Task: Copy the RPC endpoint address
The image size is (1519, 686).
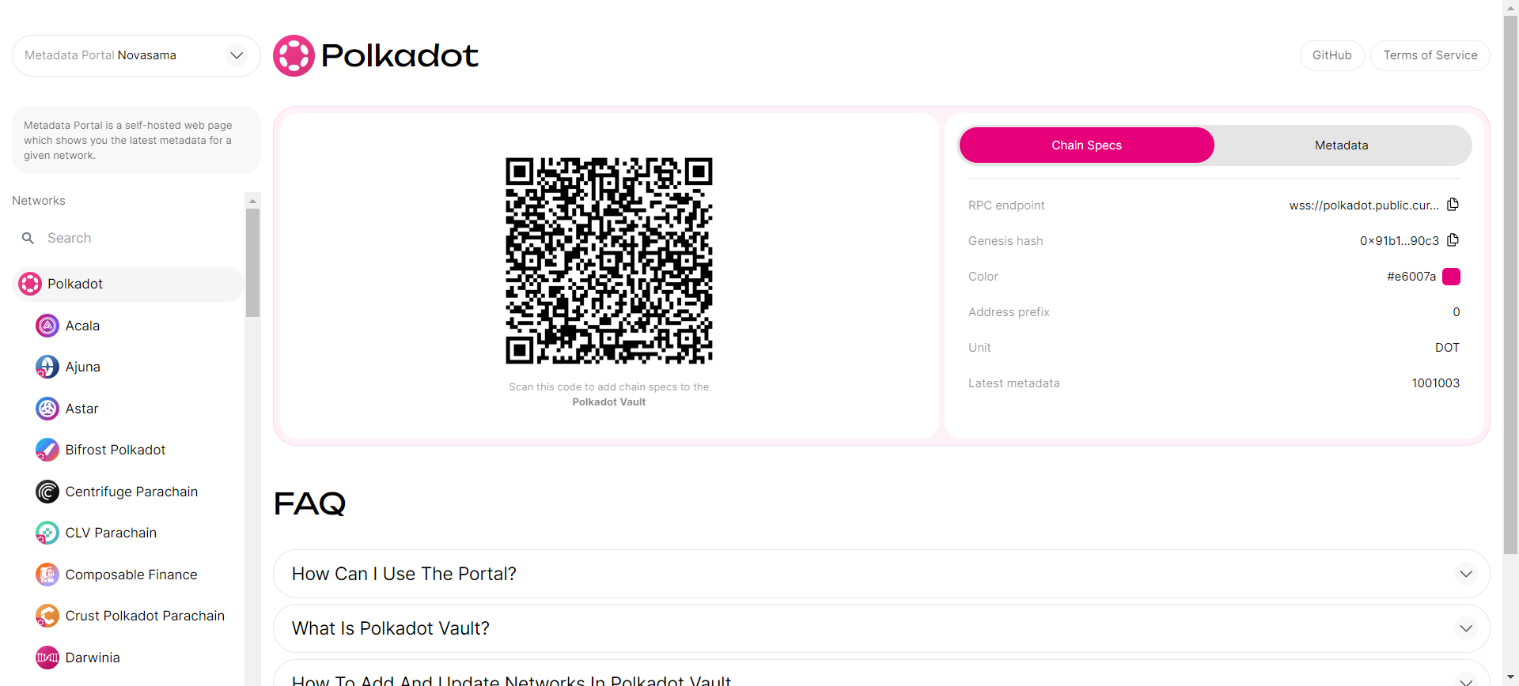Action: click(1453, 205)
